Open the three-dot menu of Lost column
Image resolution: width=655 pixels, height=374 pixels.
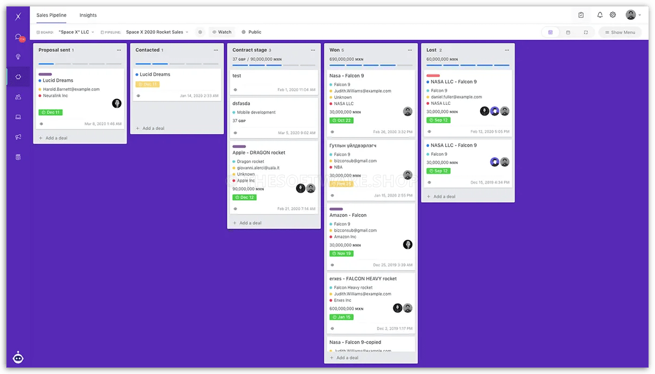[x=507, y=50]
